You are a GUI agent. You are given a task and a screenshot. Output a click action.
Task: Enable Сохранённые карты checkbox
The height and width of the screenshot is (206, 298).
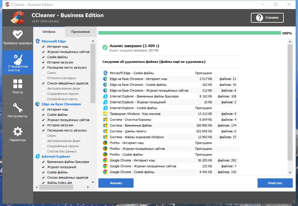pos(43,99)
